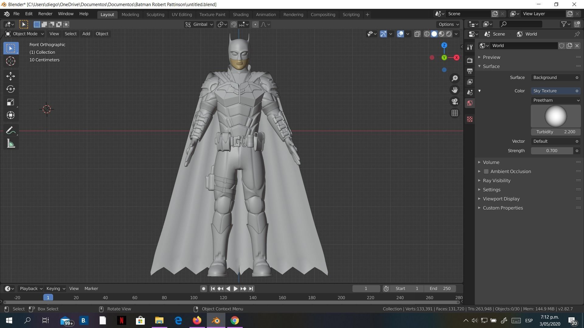Open the viewport Add menu

[x=86, y=34]
